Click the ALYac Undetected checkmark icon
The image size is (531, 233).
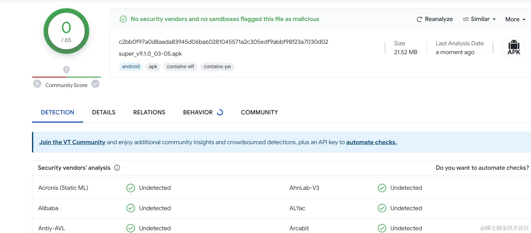pos(382,208)
